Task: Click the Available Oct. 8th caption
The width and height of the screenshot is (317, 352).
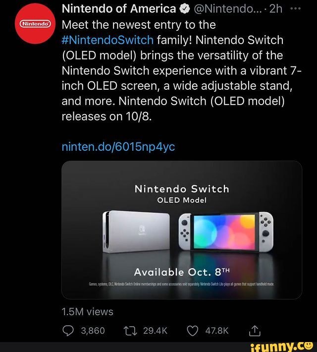Action: [x=180, y=272]
